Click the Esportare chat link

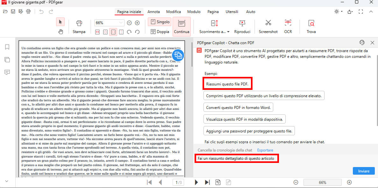[265, 150]
